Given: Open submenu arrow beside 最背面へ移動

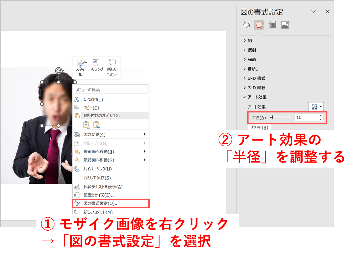Looking at the screenshot, I should (145, 160).
